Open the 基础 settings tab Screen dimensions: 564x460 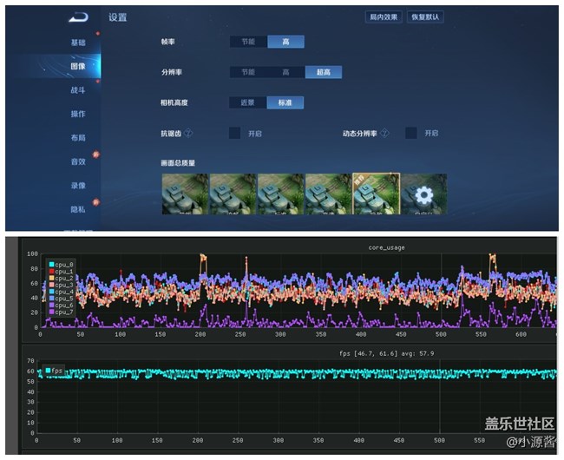coord(78,43)
